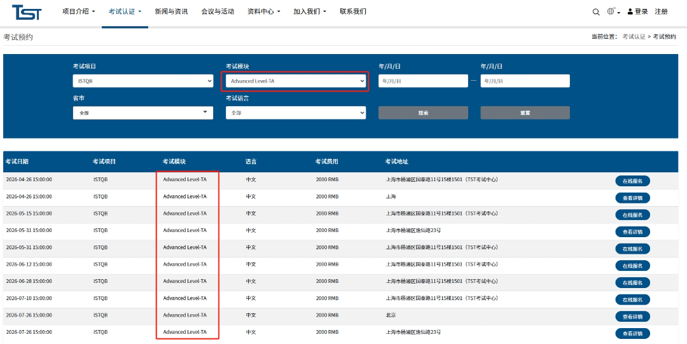
Task: Click the 注册 register link
Action: pyautogui.click(x=662, y=11)
